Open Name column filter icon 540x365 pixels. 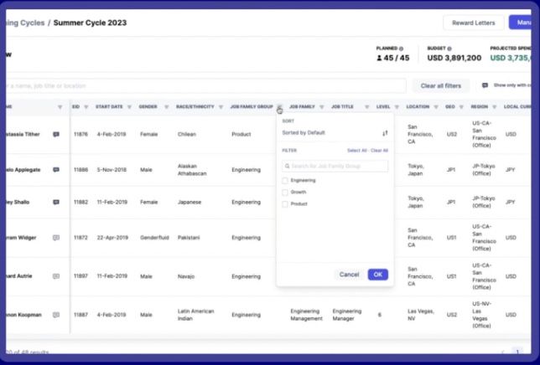point(60,107)
